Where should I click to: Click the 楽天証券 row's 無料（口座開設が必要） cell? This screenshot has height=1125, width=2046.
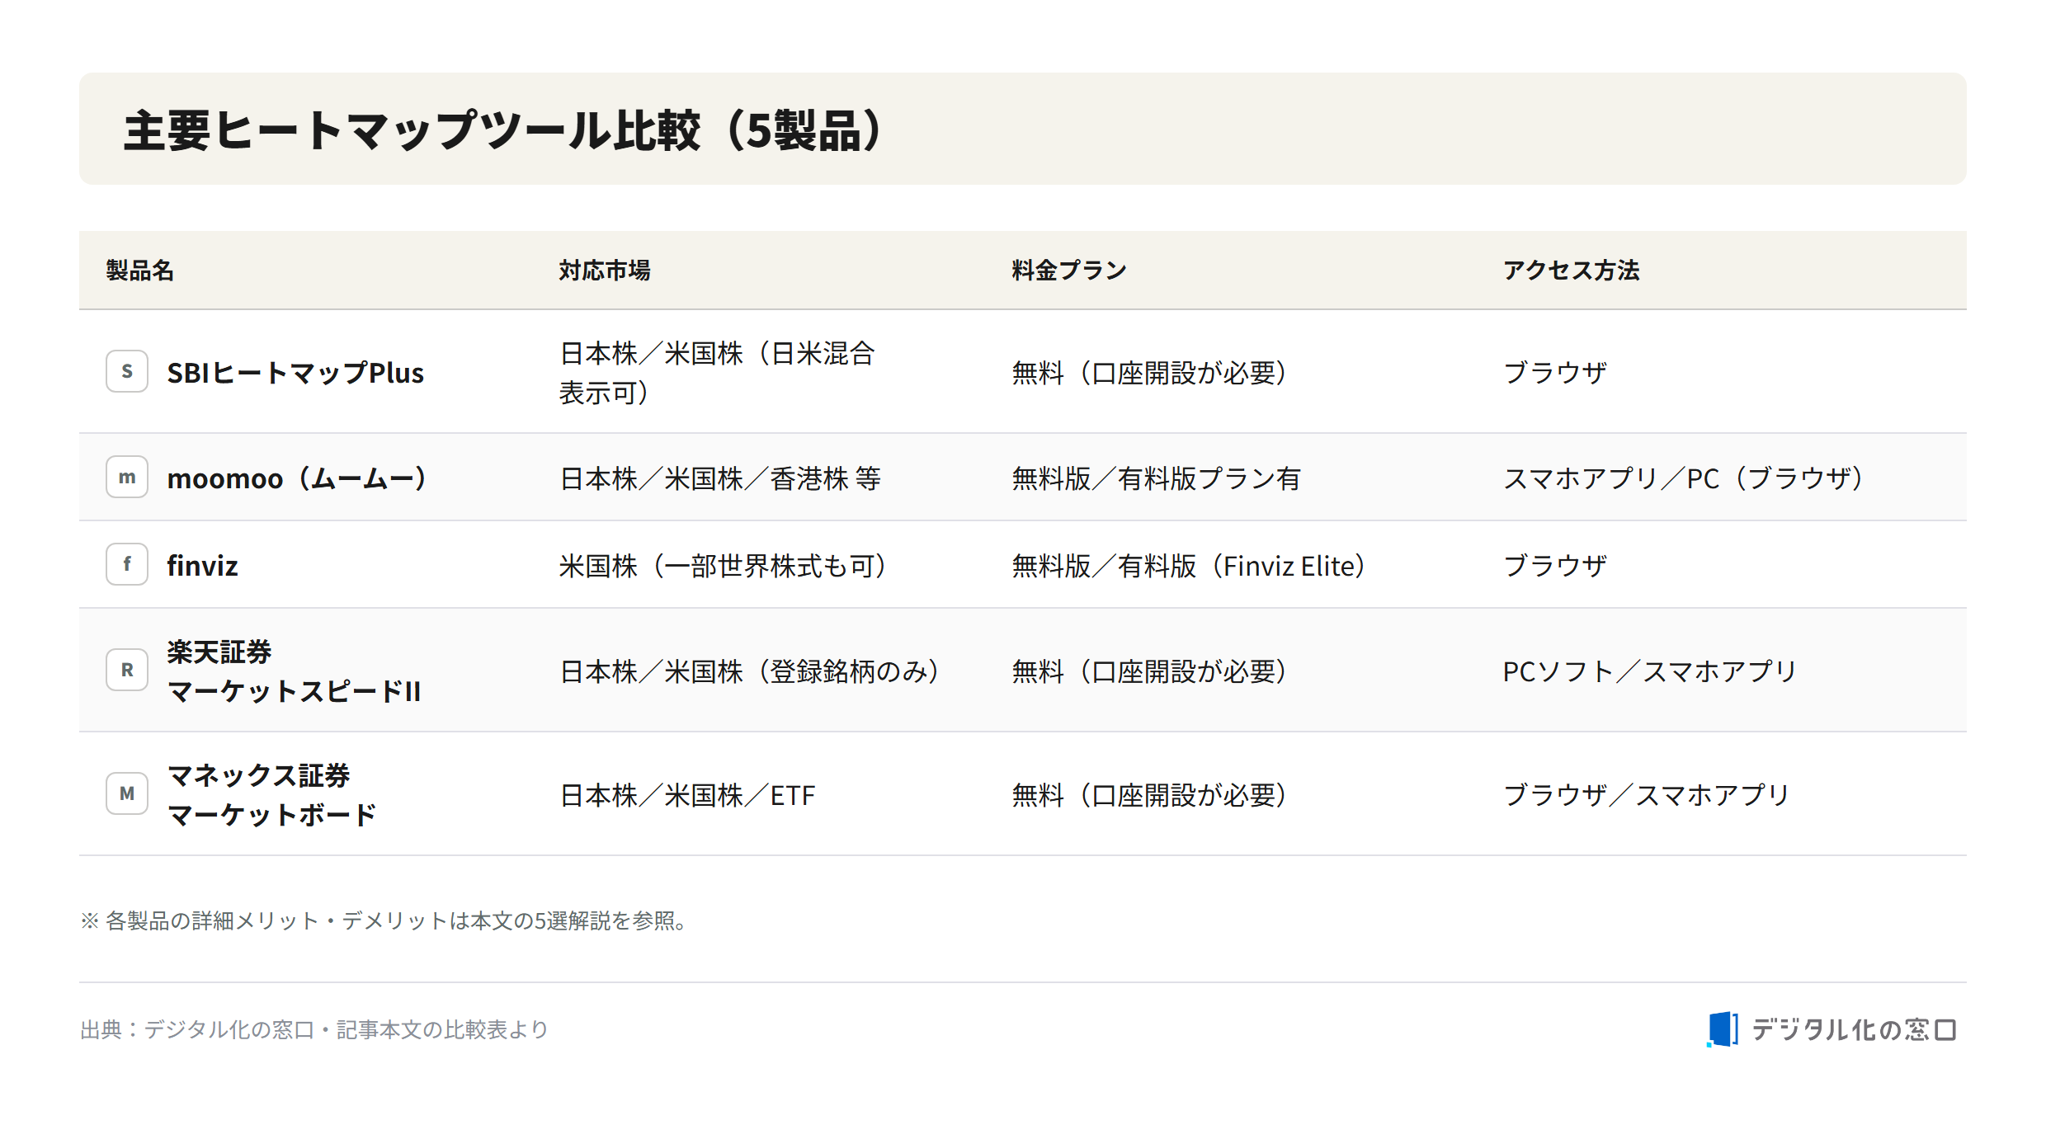[1149, 671]
